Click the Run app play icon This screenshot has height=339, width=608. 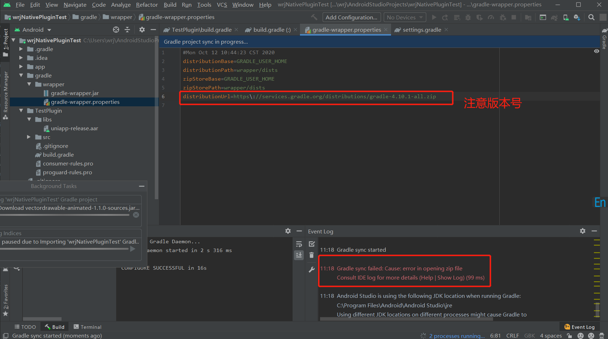434,17
